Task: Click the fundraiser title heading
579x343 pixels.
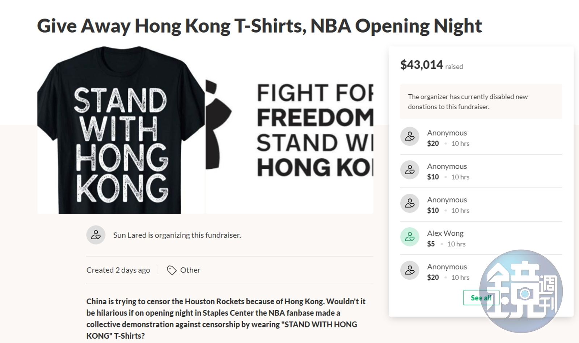Action: click(x=259, y=26)
